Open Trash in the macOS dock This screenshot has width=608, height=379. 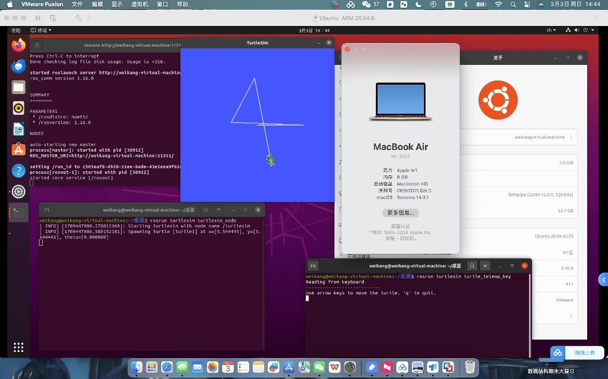(470, 367)
